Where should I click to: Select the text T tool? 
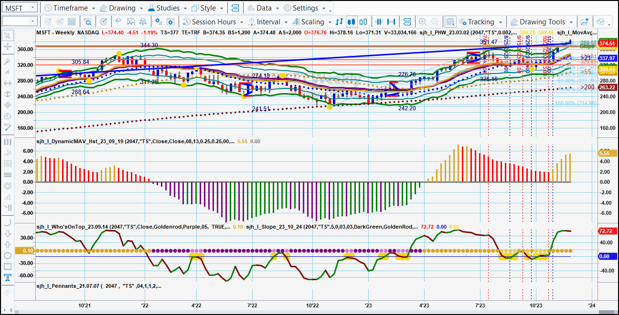point(7,277)
